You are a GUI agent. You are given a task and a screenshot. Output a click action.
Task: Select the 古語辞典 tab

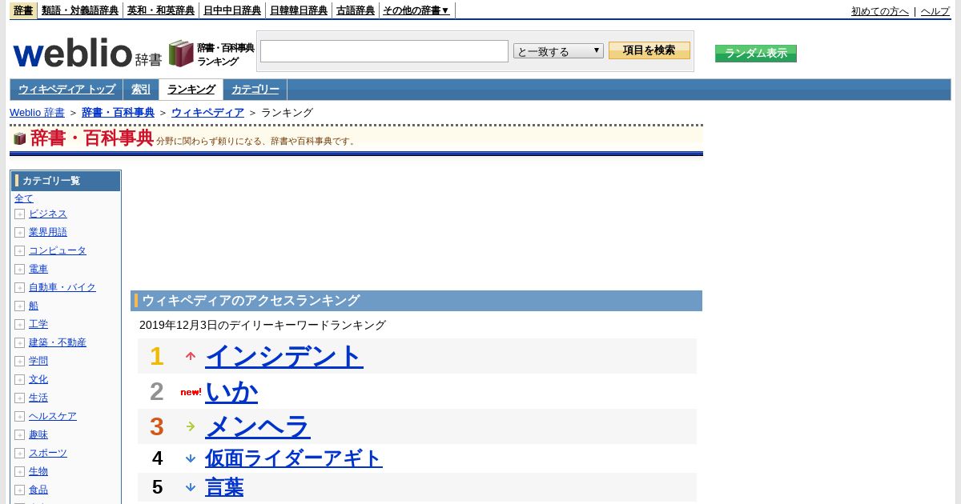(356, 10)
